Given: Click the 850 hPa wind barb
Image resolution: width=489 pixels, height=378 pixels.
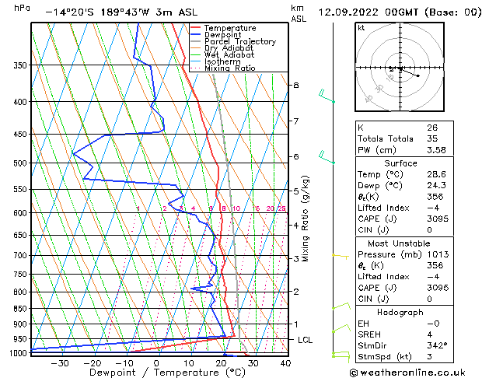Looking at the screenshot, I should pyautogui.click(x=341, y=306).
